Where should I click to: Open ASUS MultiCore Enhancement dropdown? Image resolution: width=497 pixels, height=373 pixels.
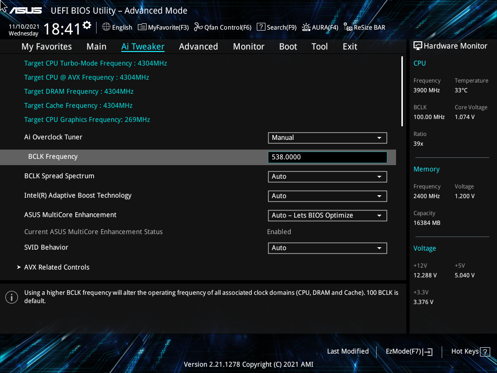[328, 216]
